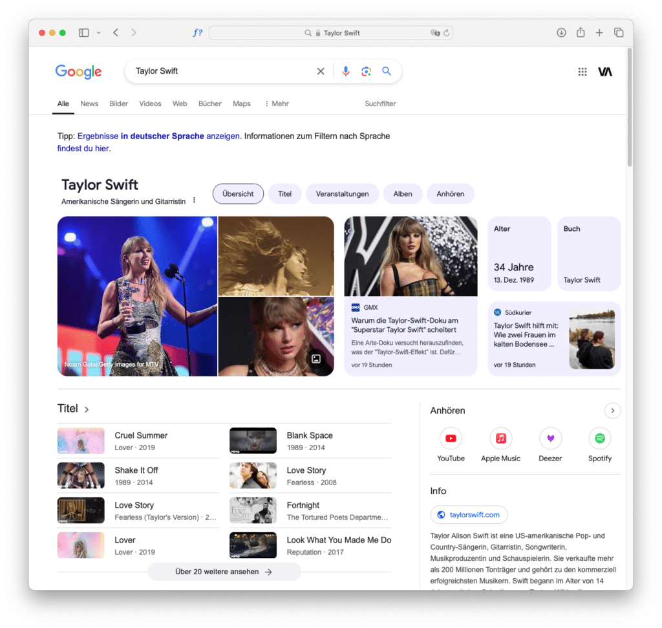Visit taylorswift.com link
Viewport: 662px width, 628px height.
pos(469,514)
